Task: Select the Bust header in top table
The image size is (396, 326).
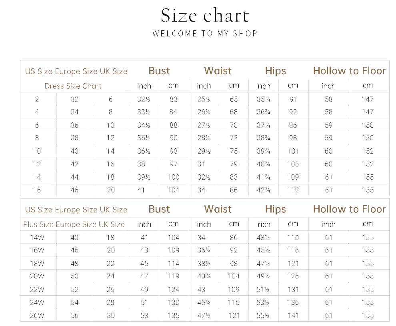Action: [159, 71]
